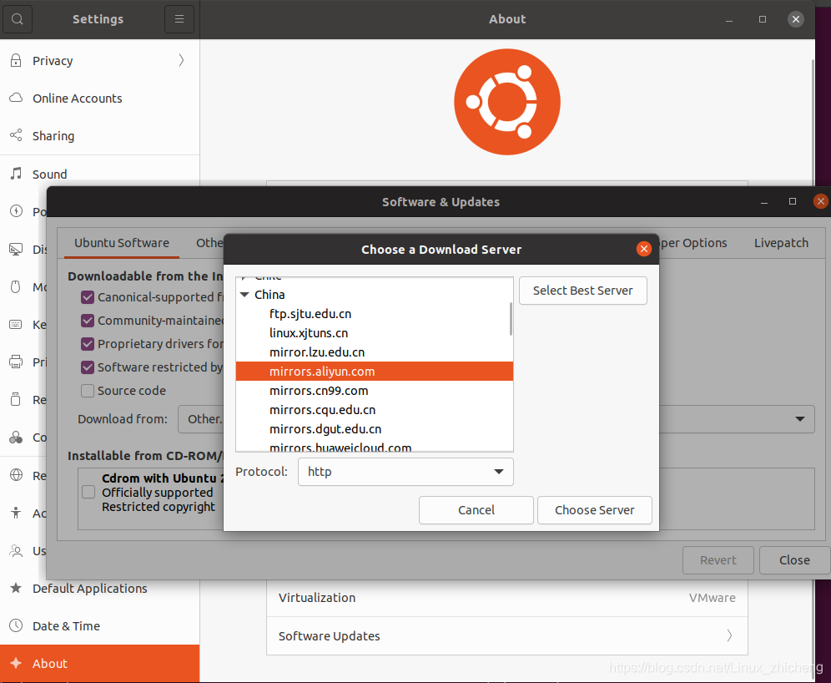
Task: Select Online Accounts in Settings sidebar
Action: pyautogui.click(x=99, y=98)
